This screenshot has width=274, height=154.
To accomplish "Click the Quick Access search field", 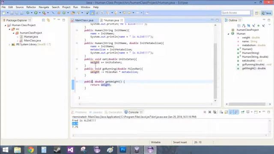I will point(235,13).
